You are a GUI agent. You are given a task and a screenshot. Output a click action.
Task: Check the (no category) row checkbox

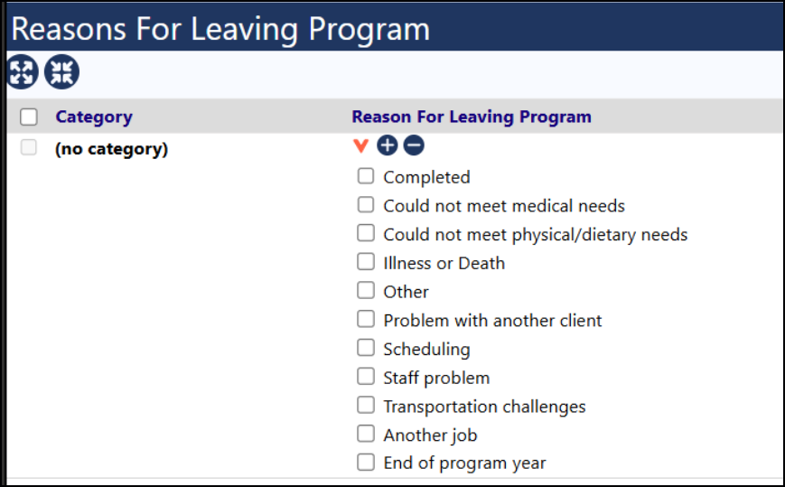point(29,147)
